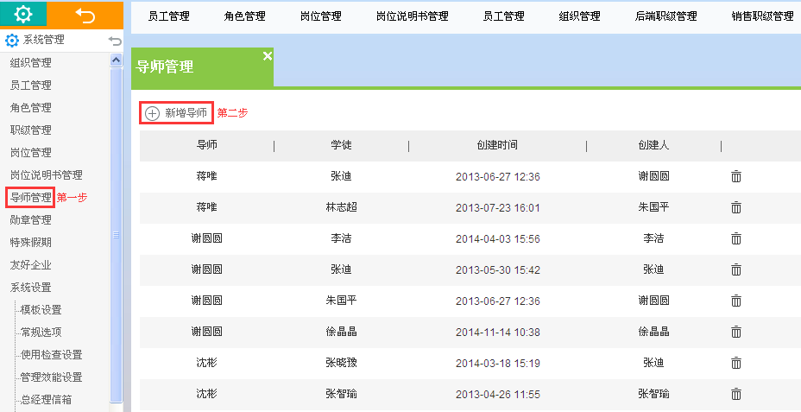The image size is (801, 412).
Task: Open 导师管理 in the left sidebar
Action: pos(30,198)
